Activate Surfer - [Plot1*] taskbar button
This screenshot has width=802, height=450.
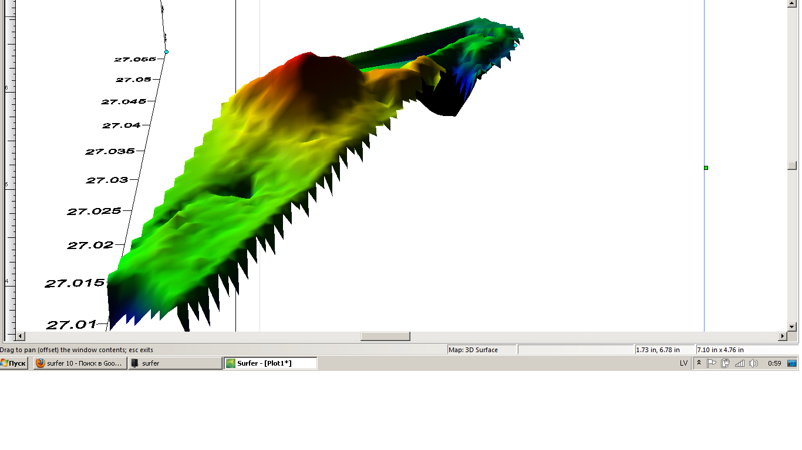[x=270, y=363]
